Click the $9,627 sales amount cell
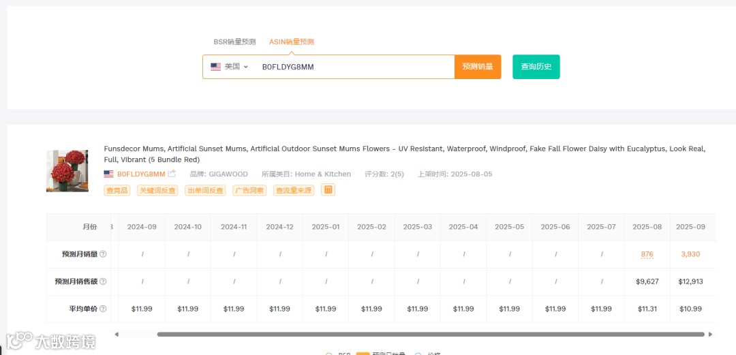 (647, 281)
